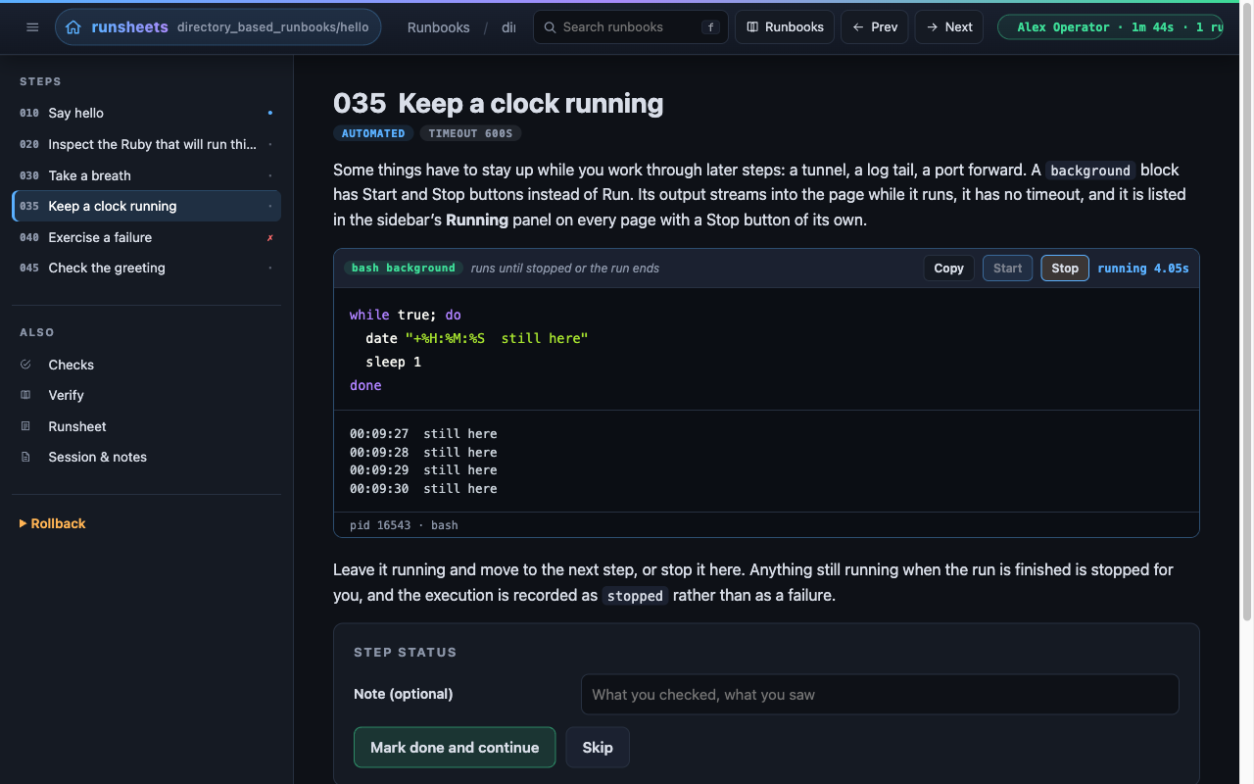The width and height of the screenshot is (1254, 784).
Task: Click 'runs until stopped or the run ends'
Action: tap(565, 268)
